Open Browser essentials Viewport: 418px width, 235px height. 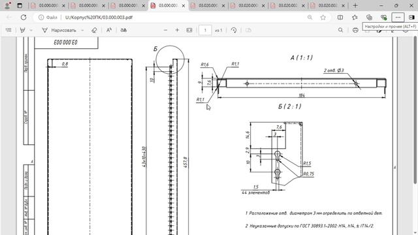(383, 18)
